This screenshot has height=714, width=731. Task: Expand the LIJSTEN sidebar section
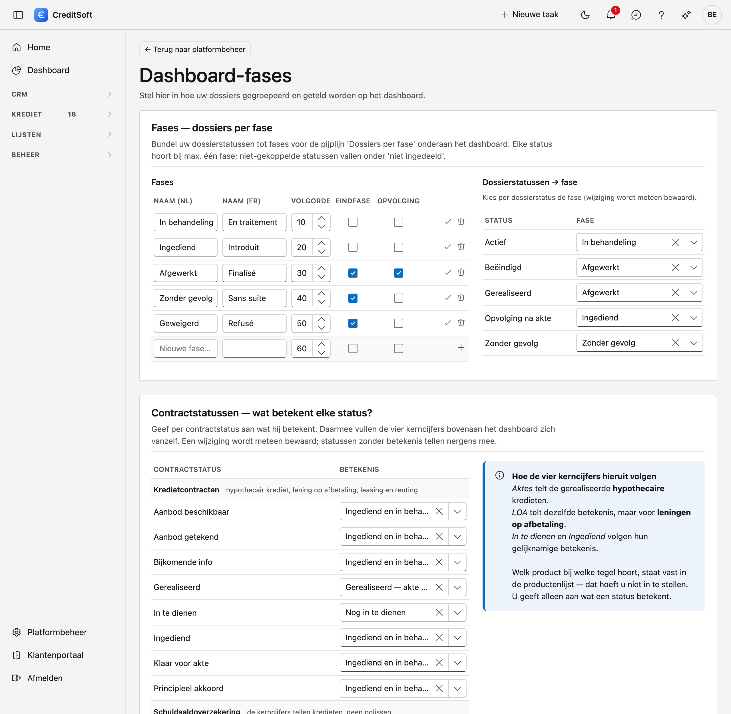pos(62,134)
